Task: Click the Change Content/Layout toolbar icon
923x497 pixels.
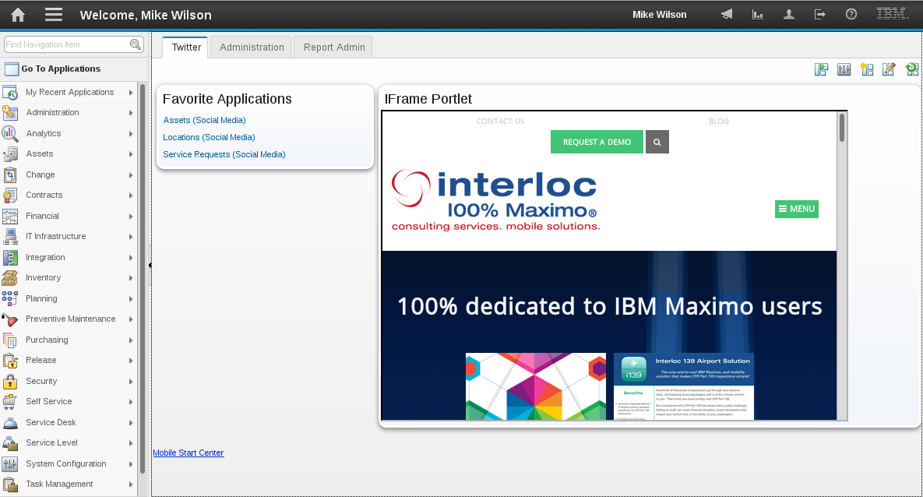Action: tap(821, 69)
